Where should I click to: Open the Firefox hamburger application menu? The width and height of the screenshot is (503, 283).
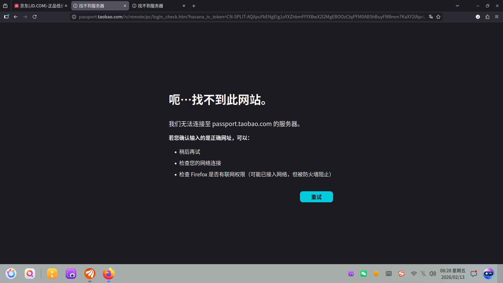tap(497, 17)
